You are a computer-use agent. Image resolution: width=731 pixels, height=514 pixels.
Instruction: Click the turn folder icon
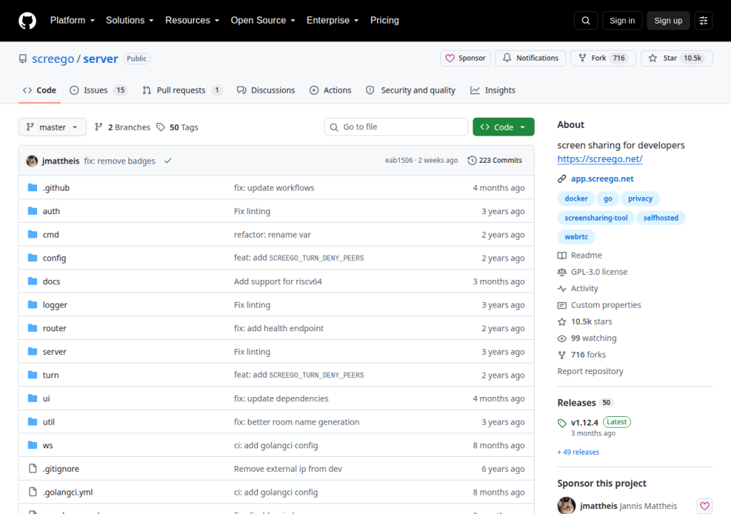(x=32, y=375)
